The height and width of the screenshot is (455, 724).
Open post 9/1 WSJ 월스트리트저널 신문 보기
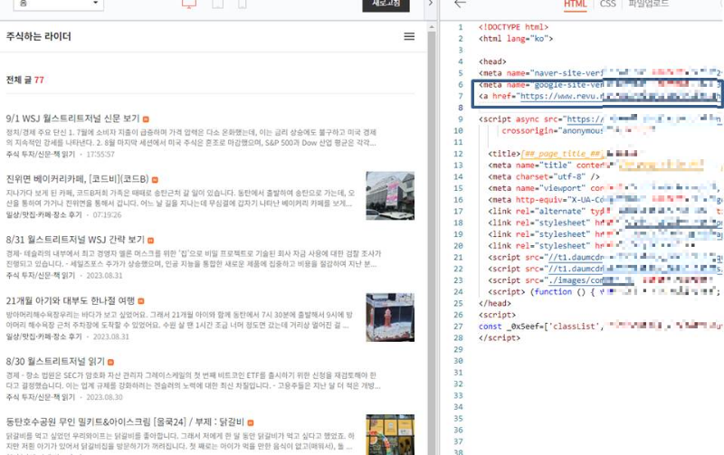pos(72,118)
